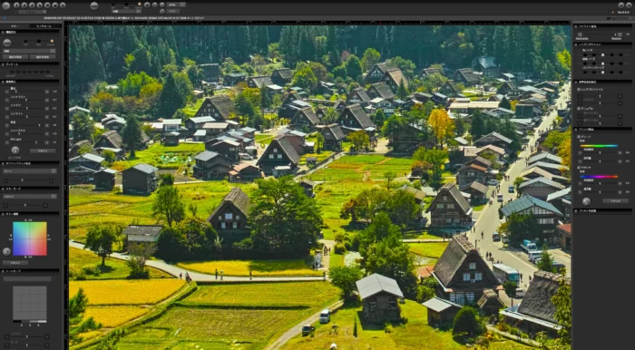This screenshot has width=635, height=350.
Task: Click the minus button of the white balance slider
Action: point(6,180)
